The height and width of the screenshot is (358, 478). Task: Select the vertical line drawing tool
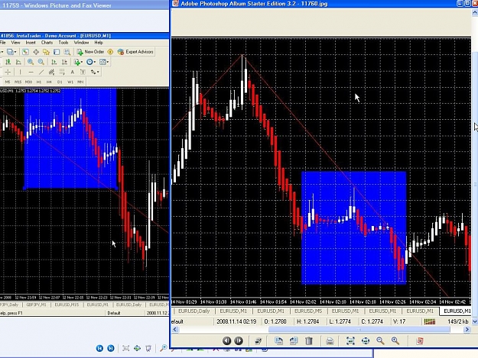(x=20, y=72)
